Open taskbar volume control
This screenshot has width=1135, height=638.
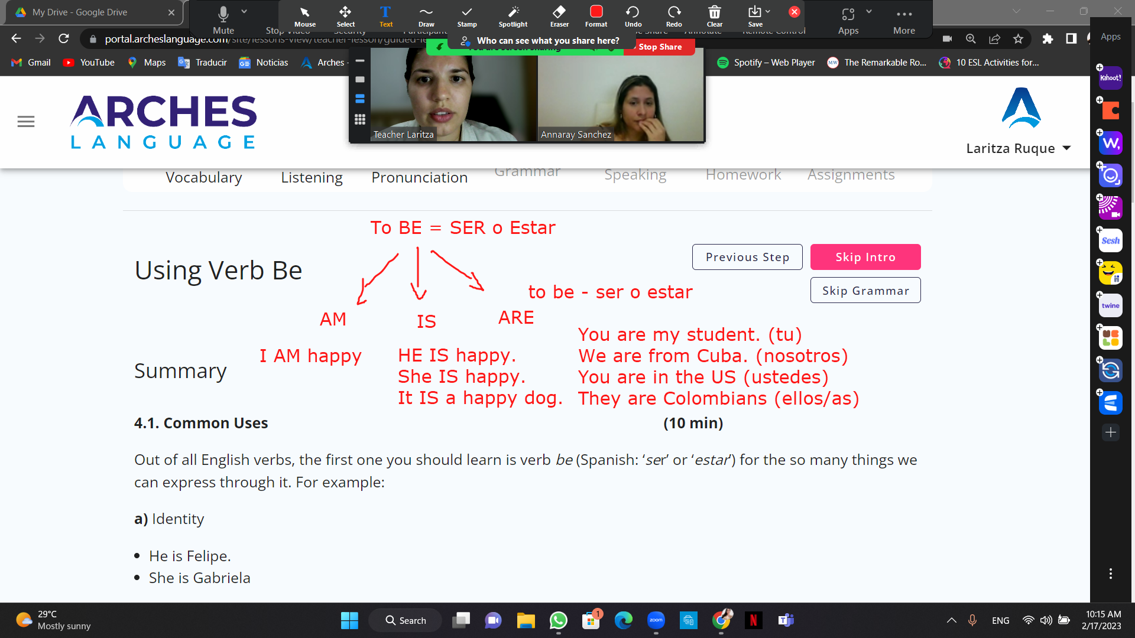pos(1046,620)
